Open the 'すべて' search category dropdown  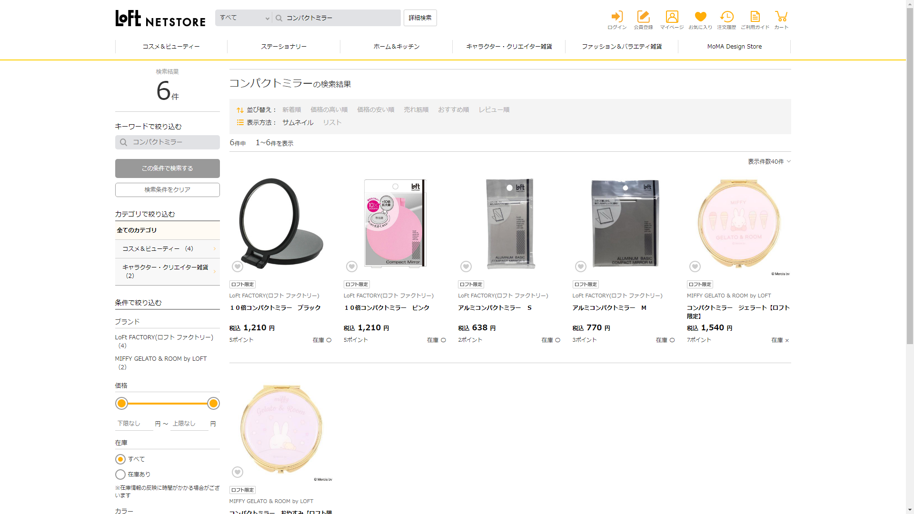click(244, 18)
